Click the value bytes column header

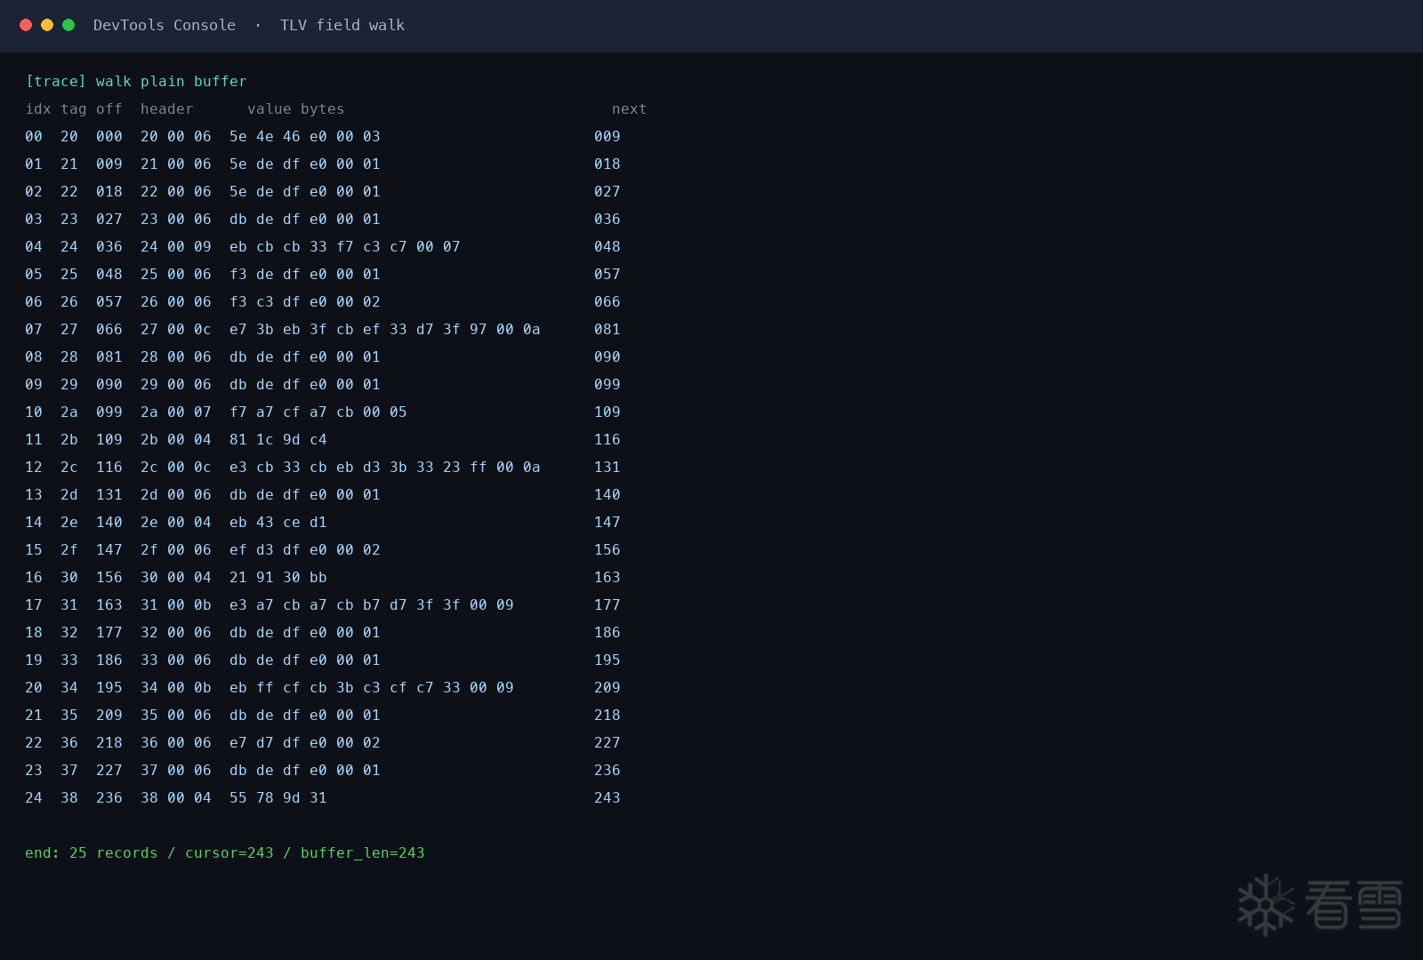295,108
